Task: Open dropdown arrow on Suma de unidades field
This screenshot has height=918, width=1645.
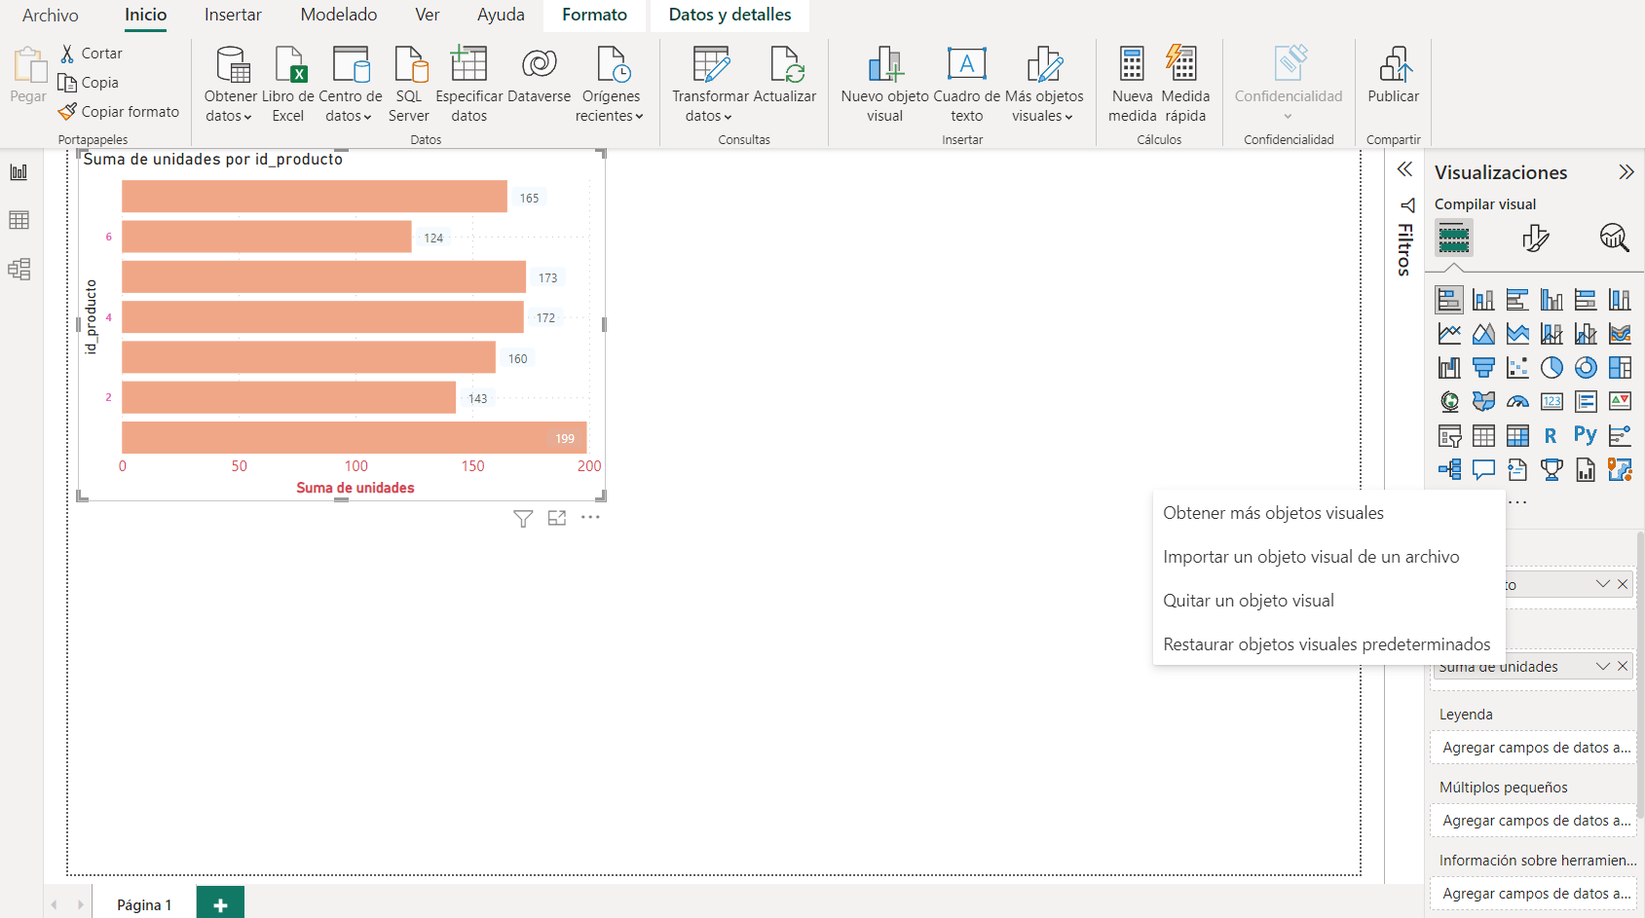Action: point(1602,666)
